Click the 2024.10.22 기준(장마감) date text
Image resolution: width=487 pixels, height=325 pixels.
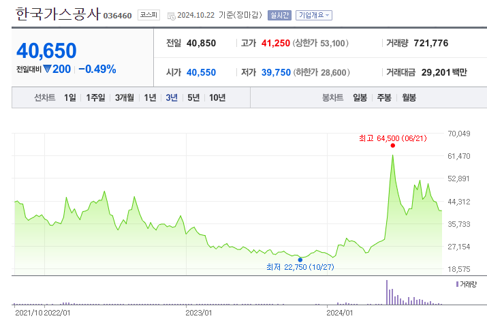219,15
